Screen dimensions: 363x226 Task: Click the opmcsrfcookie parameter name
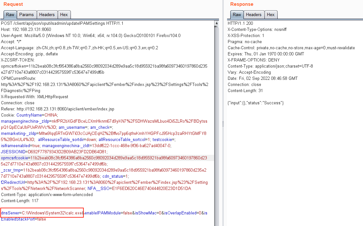click(14, 158)
